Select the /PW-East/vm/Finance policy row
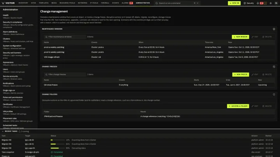The width and height of the screenshot is (280, 157). pyautogui.click(x=159, y=116)
